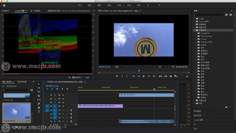Click Export Frame camera icon
This screenshot has width=236, height=133.
pyautogui.click(x=170, y=76)
